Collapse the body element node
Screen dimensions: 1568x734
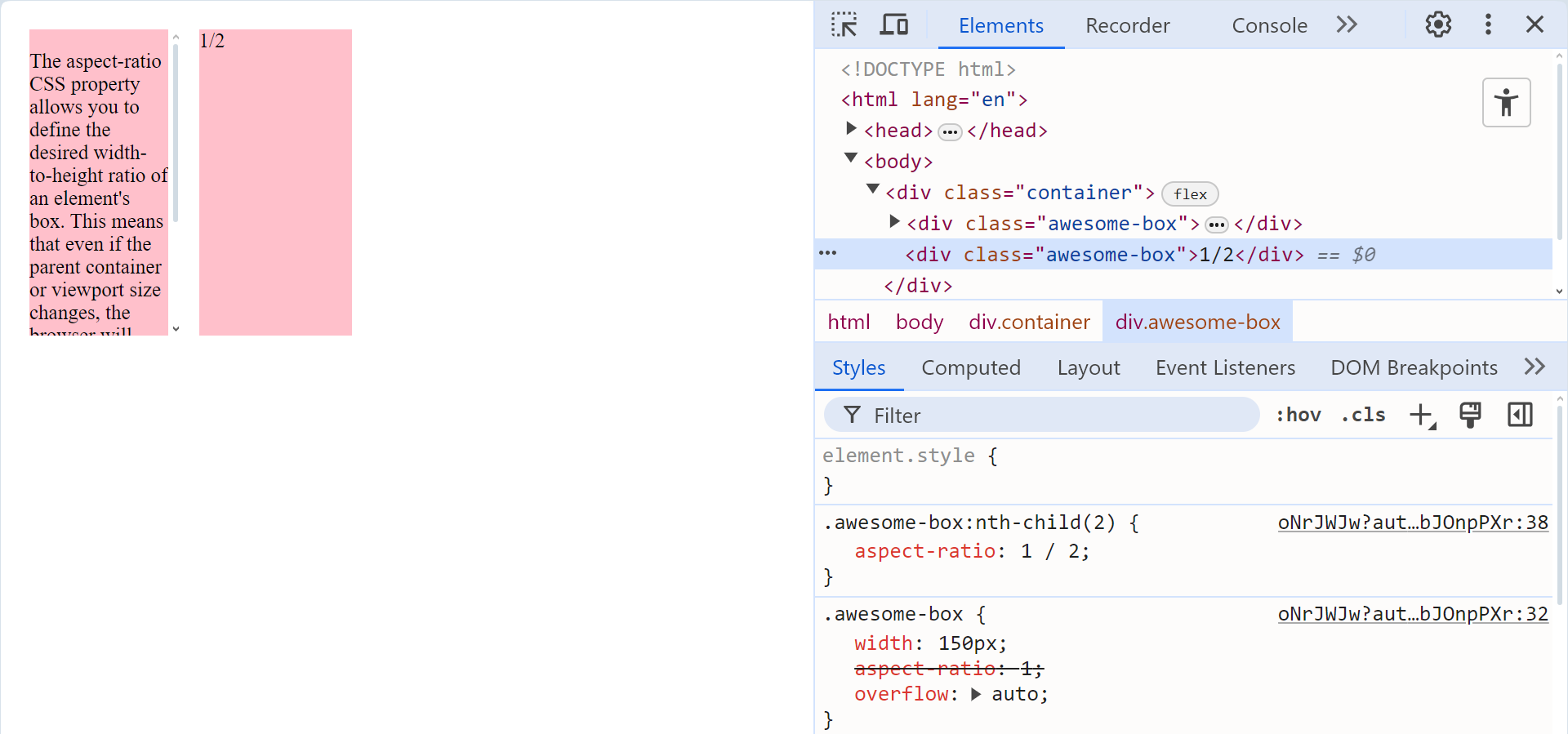point(851,158)
